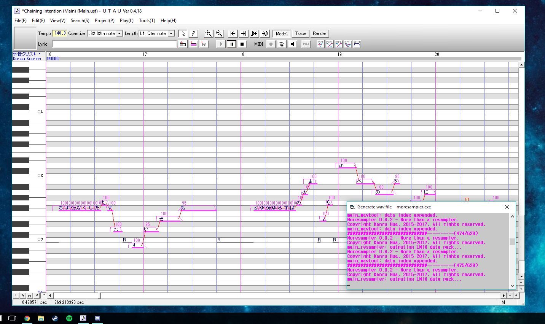The height and width of the screenshot is (324, 545).
Task: Open Spotify from taskbar
Action: point(69,318)
